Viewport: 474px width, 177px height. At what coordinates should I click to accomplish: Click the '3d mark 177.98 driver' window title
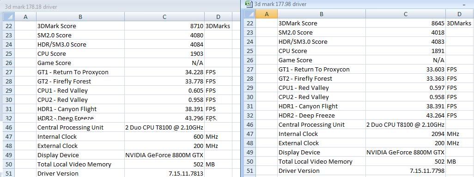click(280, 4)
